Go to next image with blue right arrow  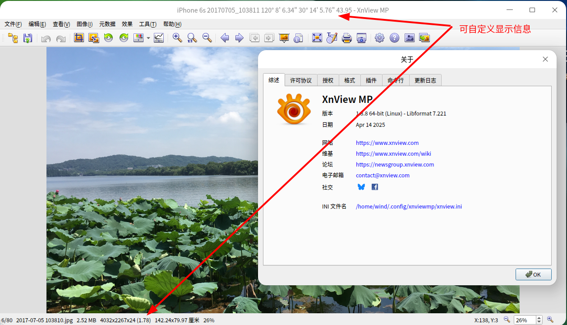point(240,38)
